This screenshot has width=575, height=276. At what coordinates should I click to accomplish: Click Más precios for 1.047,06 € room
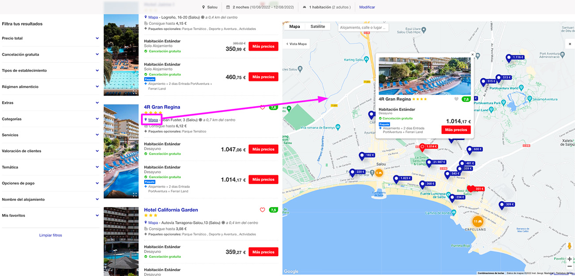(263, 149)
